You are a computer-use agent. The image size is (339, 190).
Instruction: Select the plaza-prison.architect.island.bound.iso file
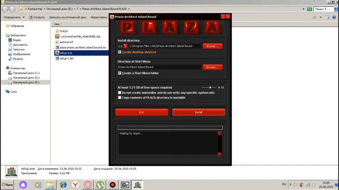pos(81,47)
